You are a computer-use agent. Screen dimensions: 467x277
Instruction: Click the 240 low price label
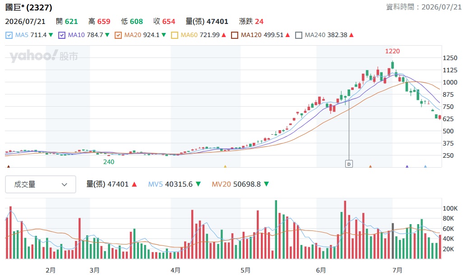pos(109,162)
